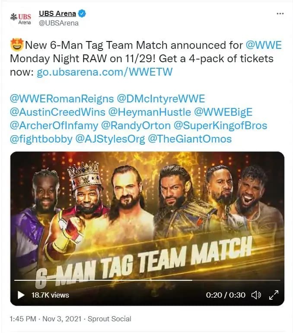
Task: Open the @WWE mention
Action: pos(264,45)
